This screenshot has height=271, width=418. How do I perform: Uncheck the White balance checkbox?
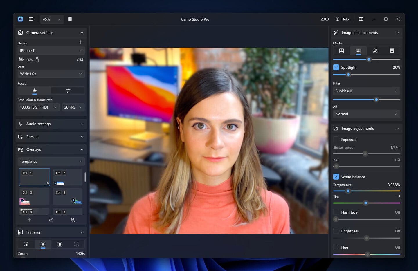coord(336,177)
